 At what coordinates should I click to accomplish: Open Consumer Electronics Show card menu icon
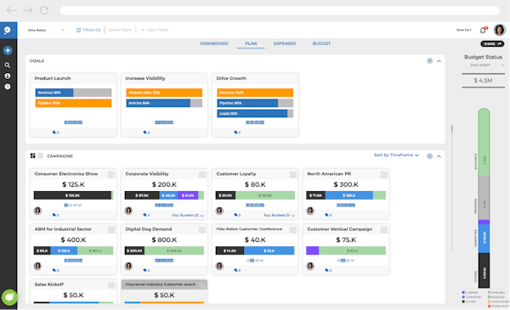point(111,174)
